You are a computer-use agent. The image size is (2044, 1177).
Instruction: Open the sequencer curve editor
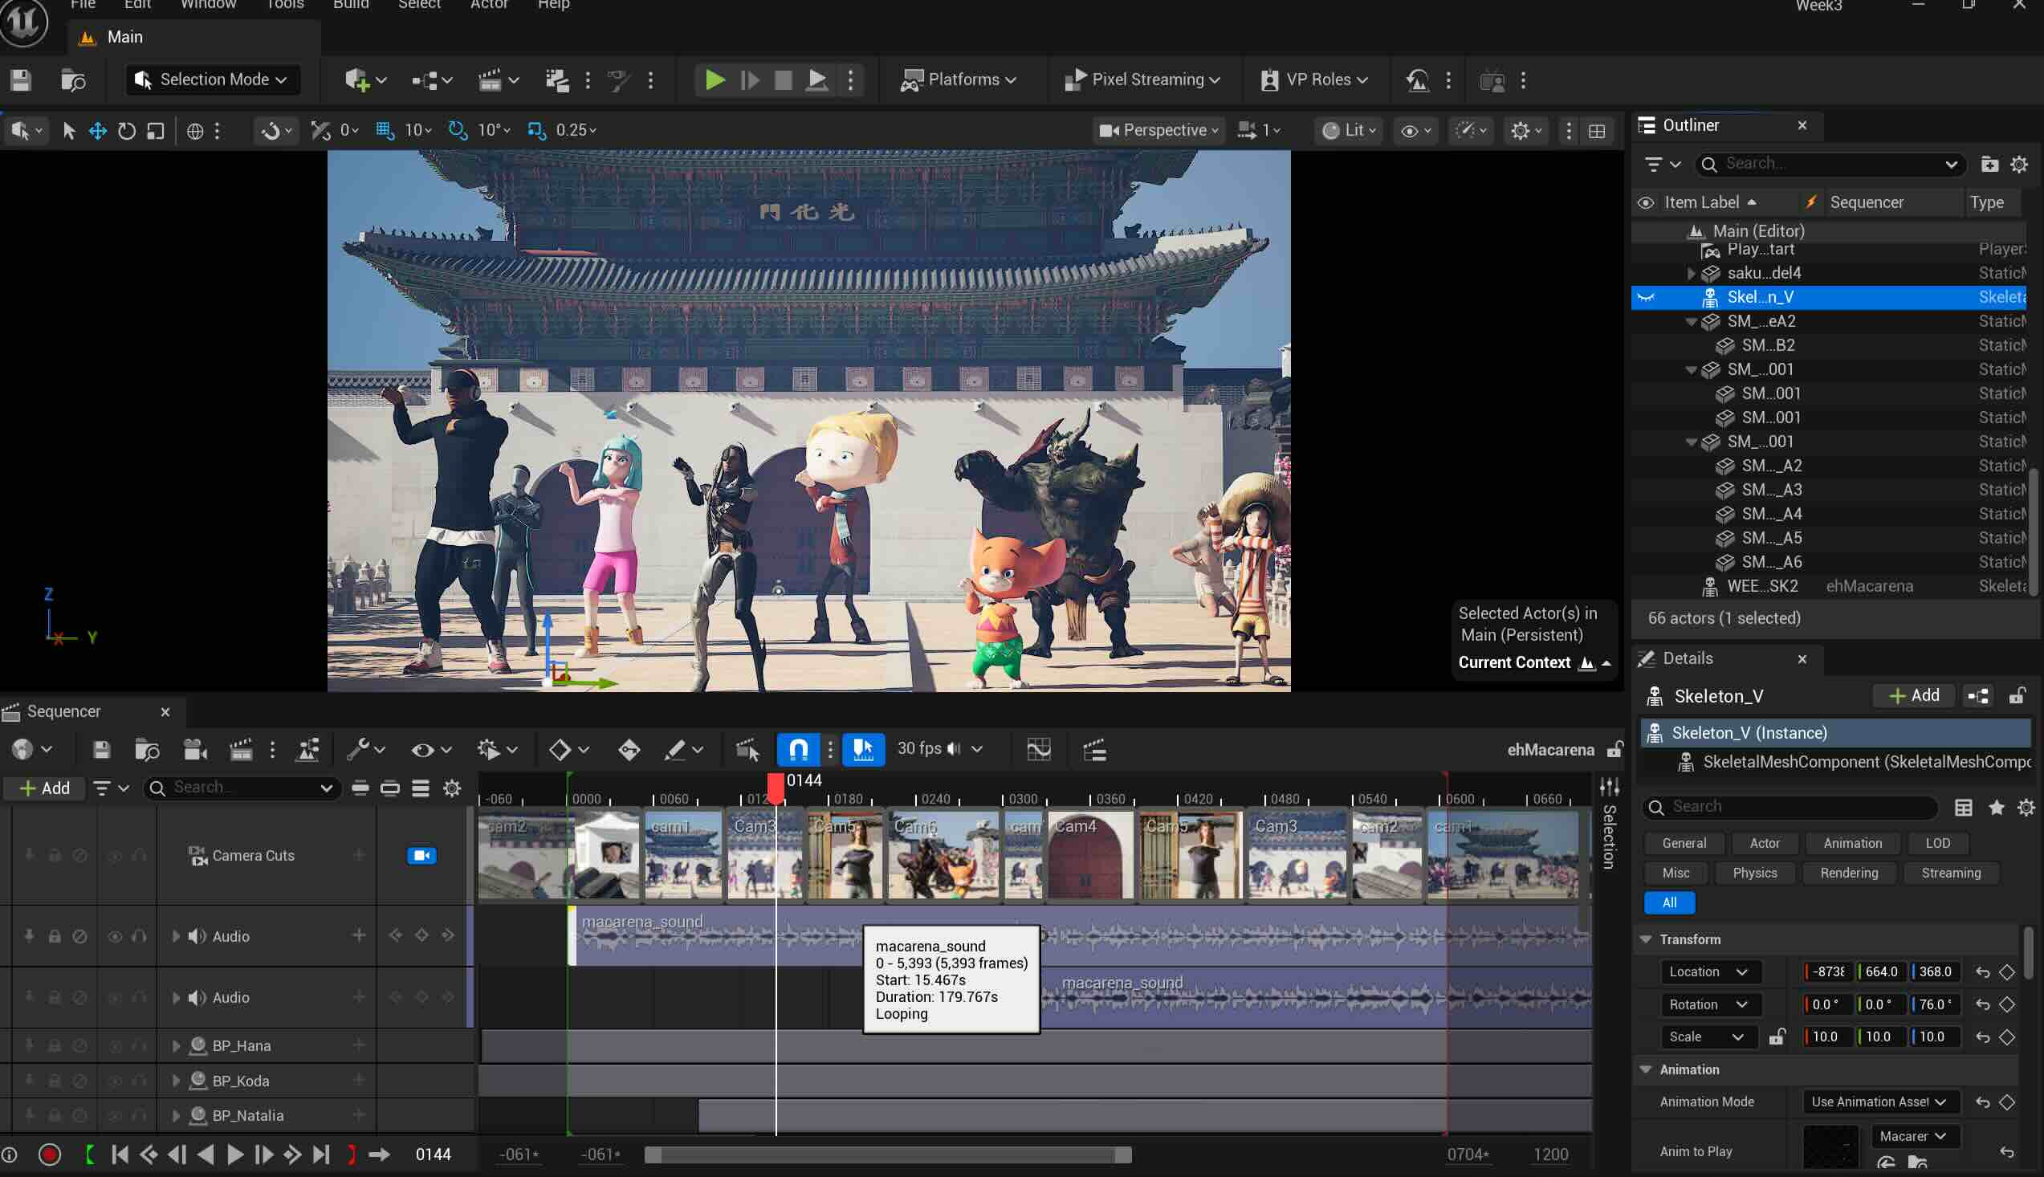coord(1039,749)
